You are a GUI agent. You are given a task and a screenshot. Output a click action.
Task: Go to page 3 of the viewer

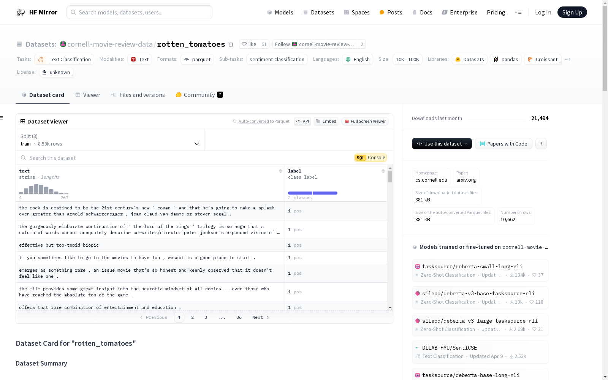point(206,317)
